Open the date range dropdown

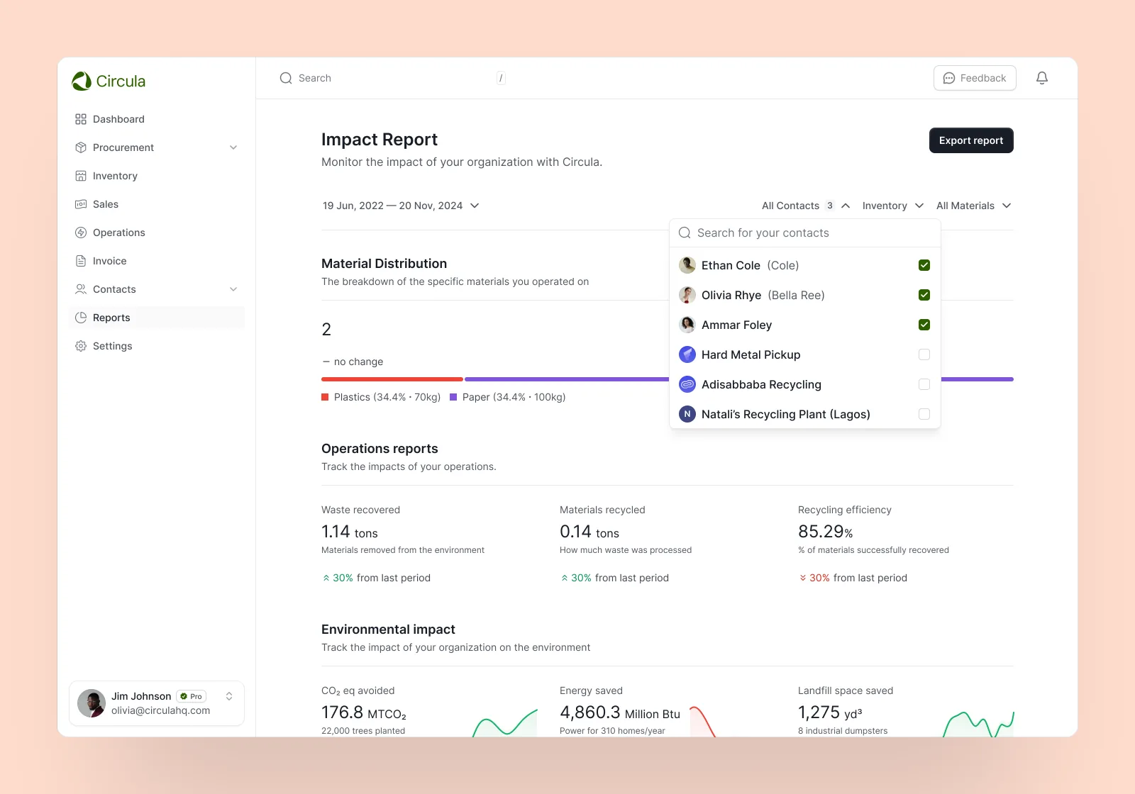pyautogui.click(x=401, y=206)
